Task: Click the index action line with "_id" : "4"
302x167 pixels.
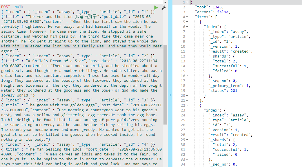Action: (x=78, y=144)
